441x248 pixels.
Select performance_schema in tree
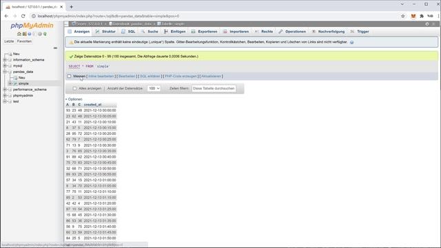[30, 90]
